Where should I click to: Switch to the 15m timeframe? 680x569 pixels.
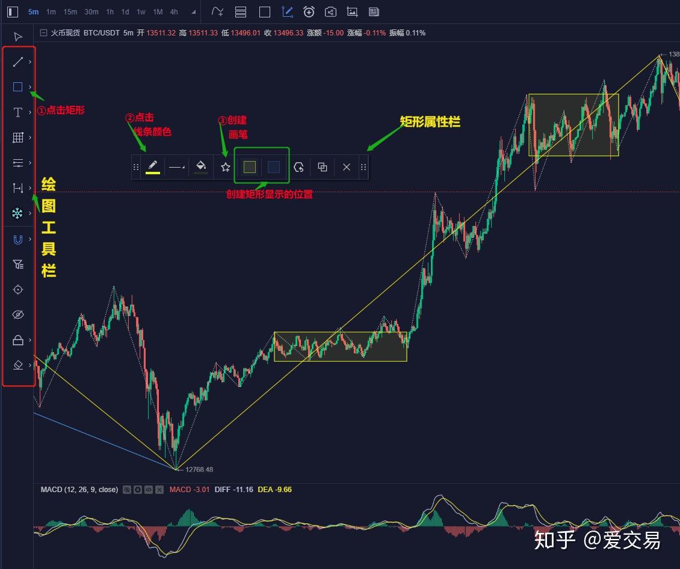(x=70, y=12)
